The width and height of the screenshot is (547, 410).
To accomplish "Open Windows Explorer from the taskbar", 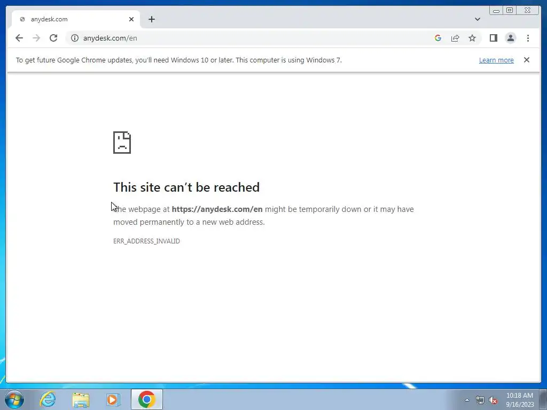I will (x=81, y=399).
